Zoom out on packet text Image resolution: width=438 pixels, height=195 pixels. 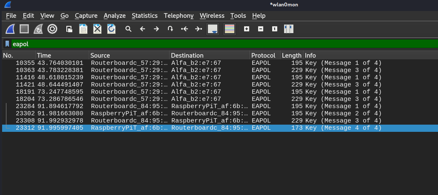(x=261, y=29)
